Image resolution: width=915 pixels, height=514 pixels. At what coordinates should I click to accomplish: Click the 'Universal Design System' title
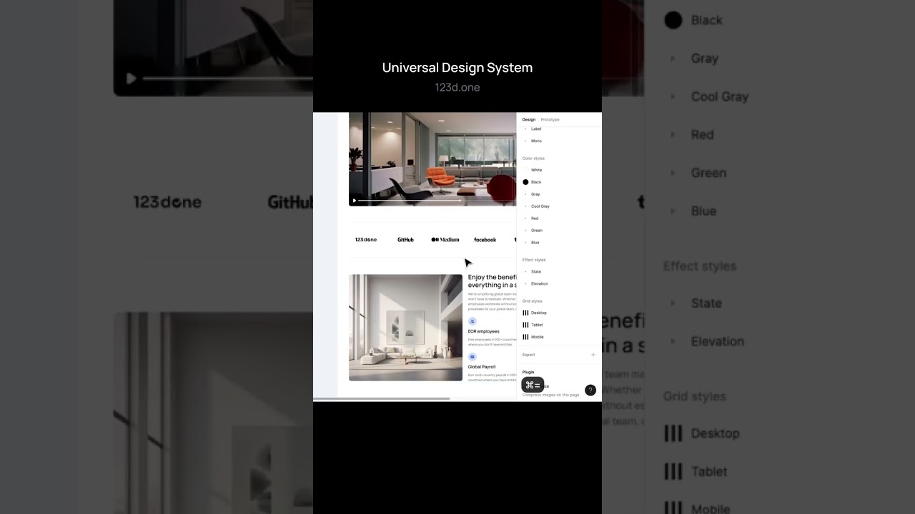457,68
